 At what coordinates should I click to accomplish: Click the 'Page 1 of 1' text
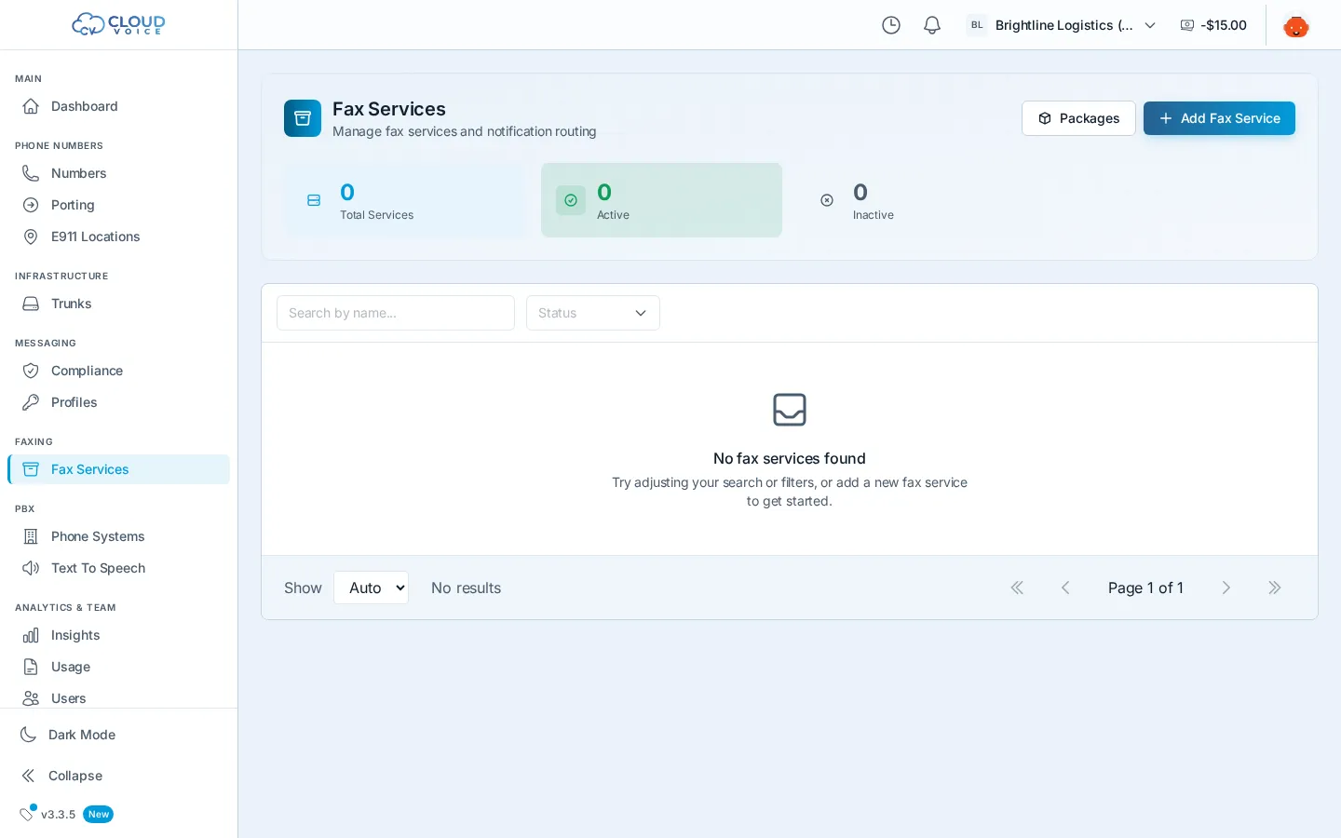1145,588
